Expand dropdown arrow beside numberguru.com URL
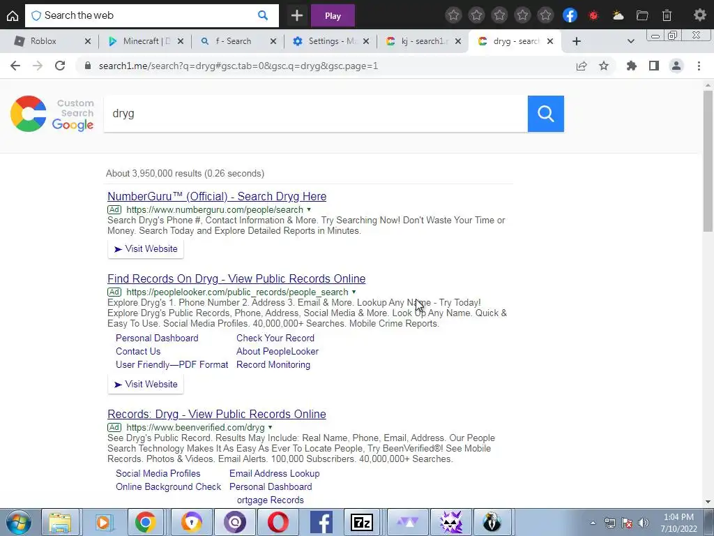 click(x=309, y=209)
